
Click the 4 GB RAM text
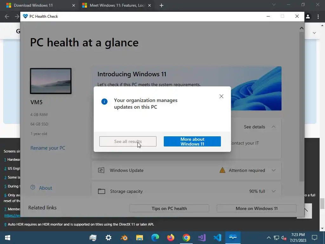click(x=39, y=114)
